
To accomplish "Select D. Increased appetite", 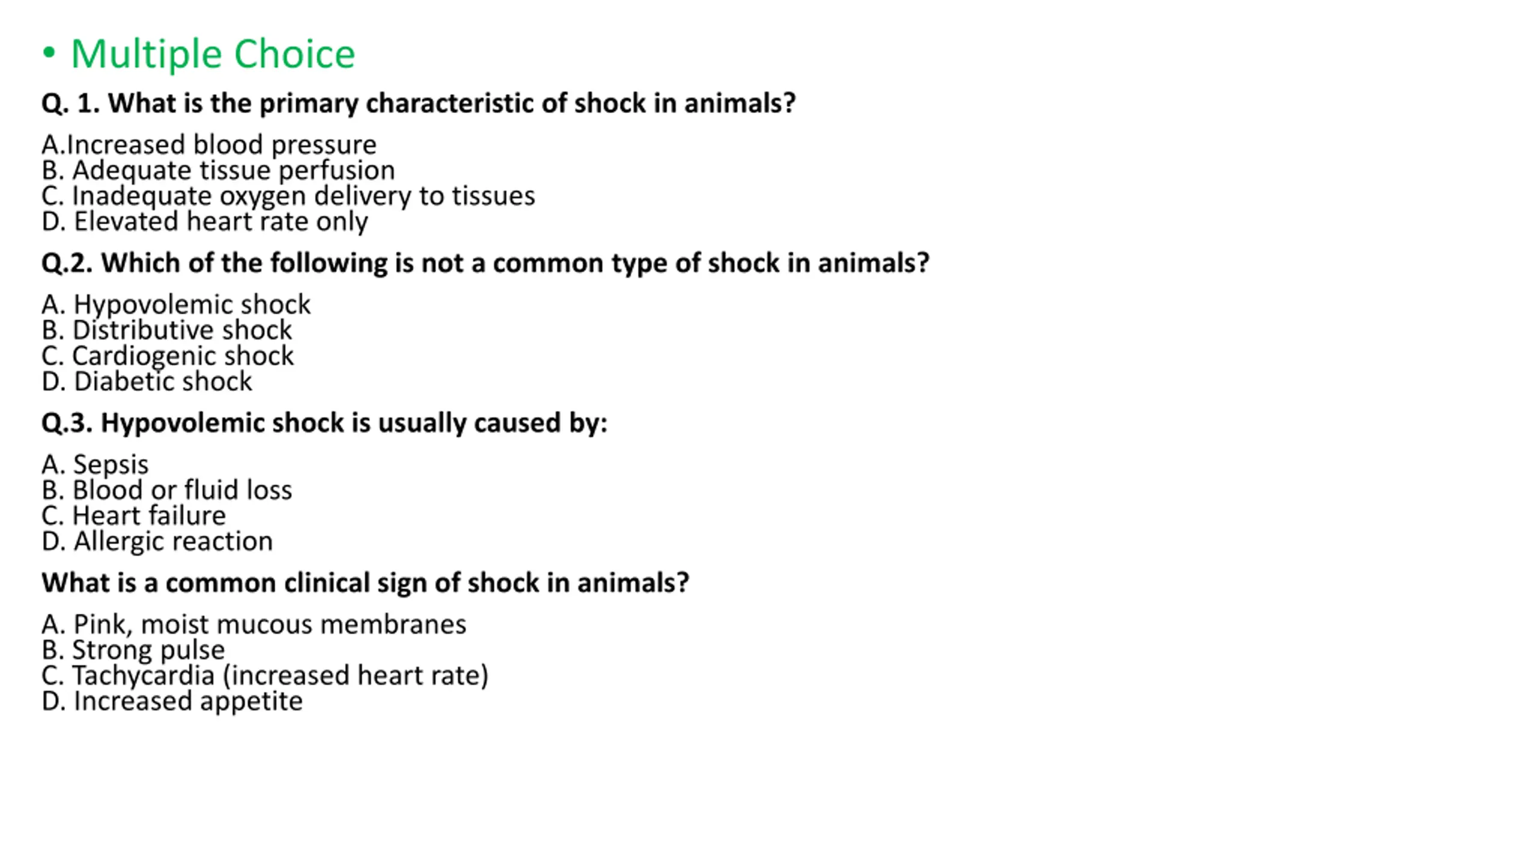I will click(172, 702).
